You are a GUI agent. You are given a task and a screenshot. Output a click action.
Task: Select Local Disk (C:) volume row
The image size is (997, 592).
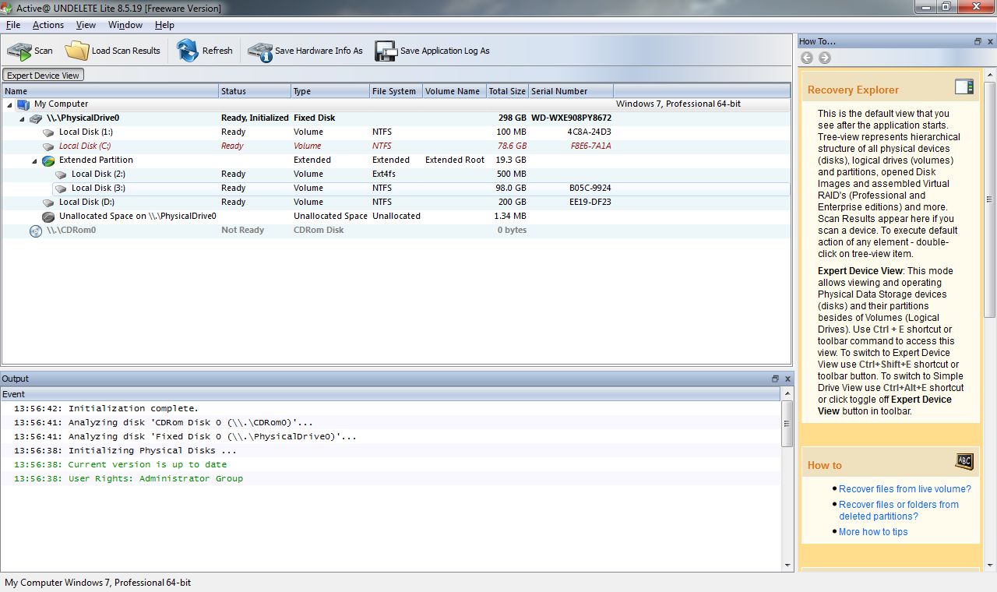85,146
